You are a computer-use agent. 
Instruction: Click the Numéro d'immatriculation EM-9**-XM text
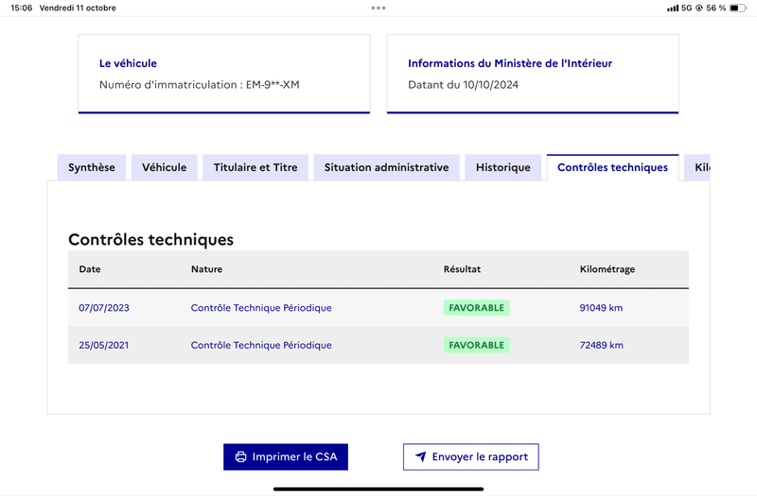point(200,85)
